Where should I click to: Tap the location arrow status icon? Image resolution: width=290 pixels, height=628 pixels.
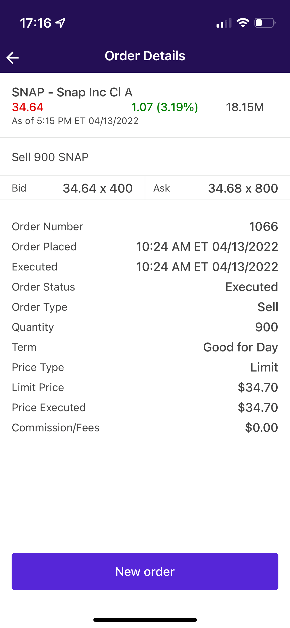[x=61, y=23]
